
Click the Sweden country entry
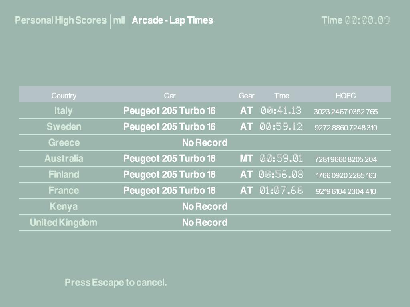(64, 127)
